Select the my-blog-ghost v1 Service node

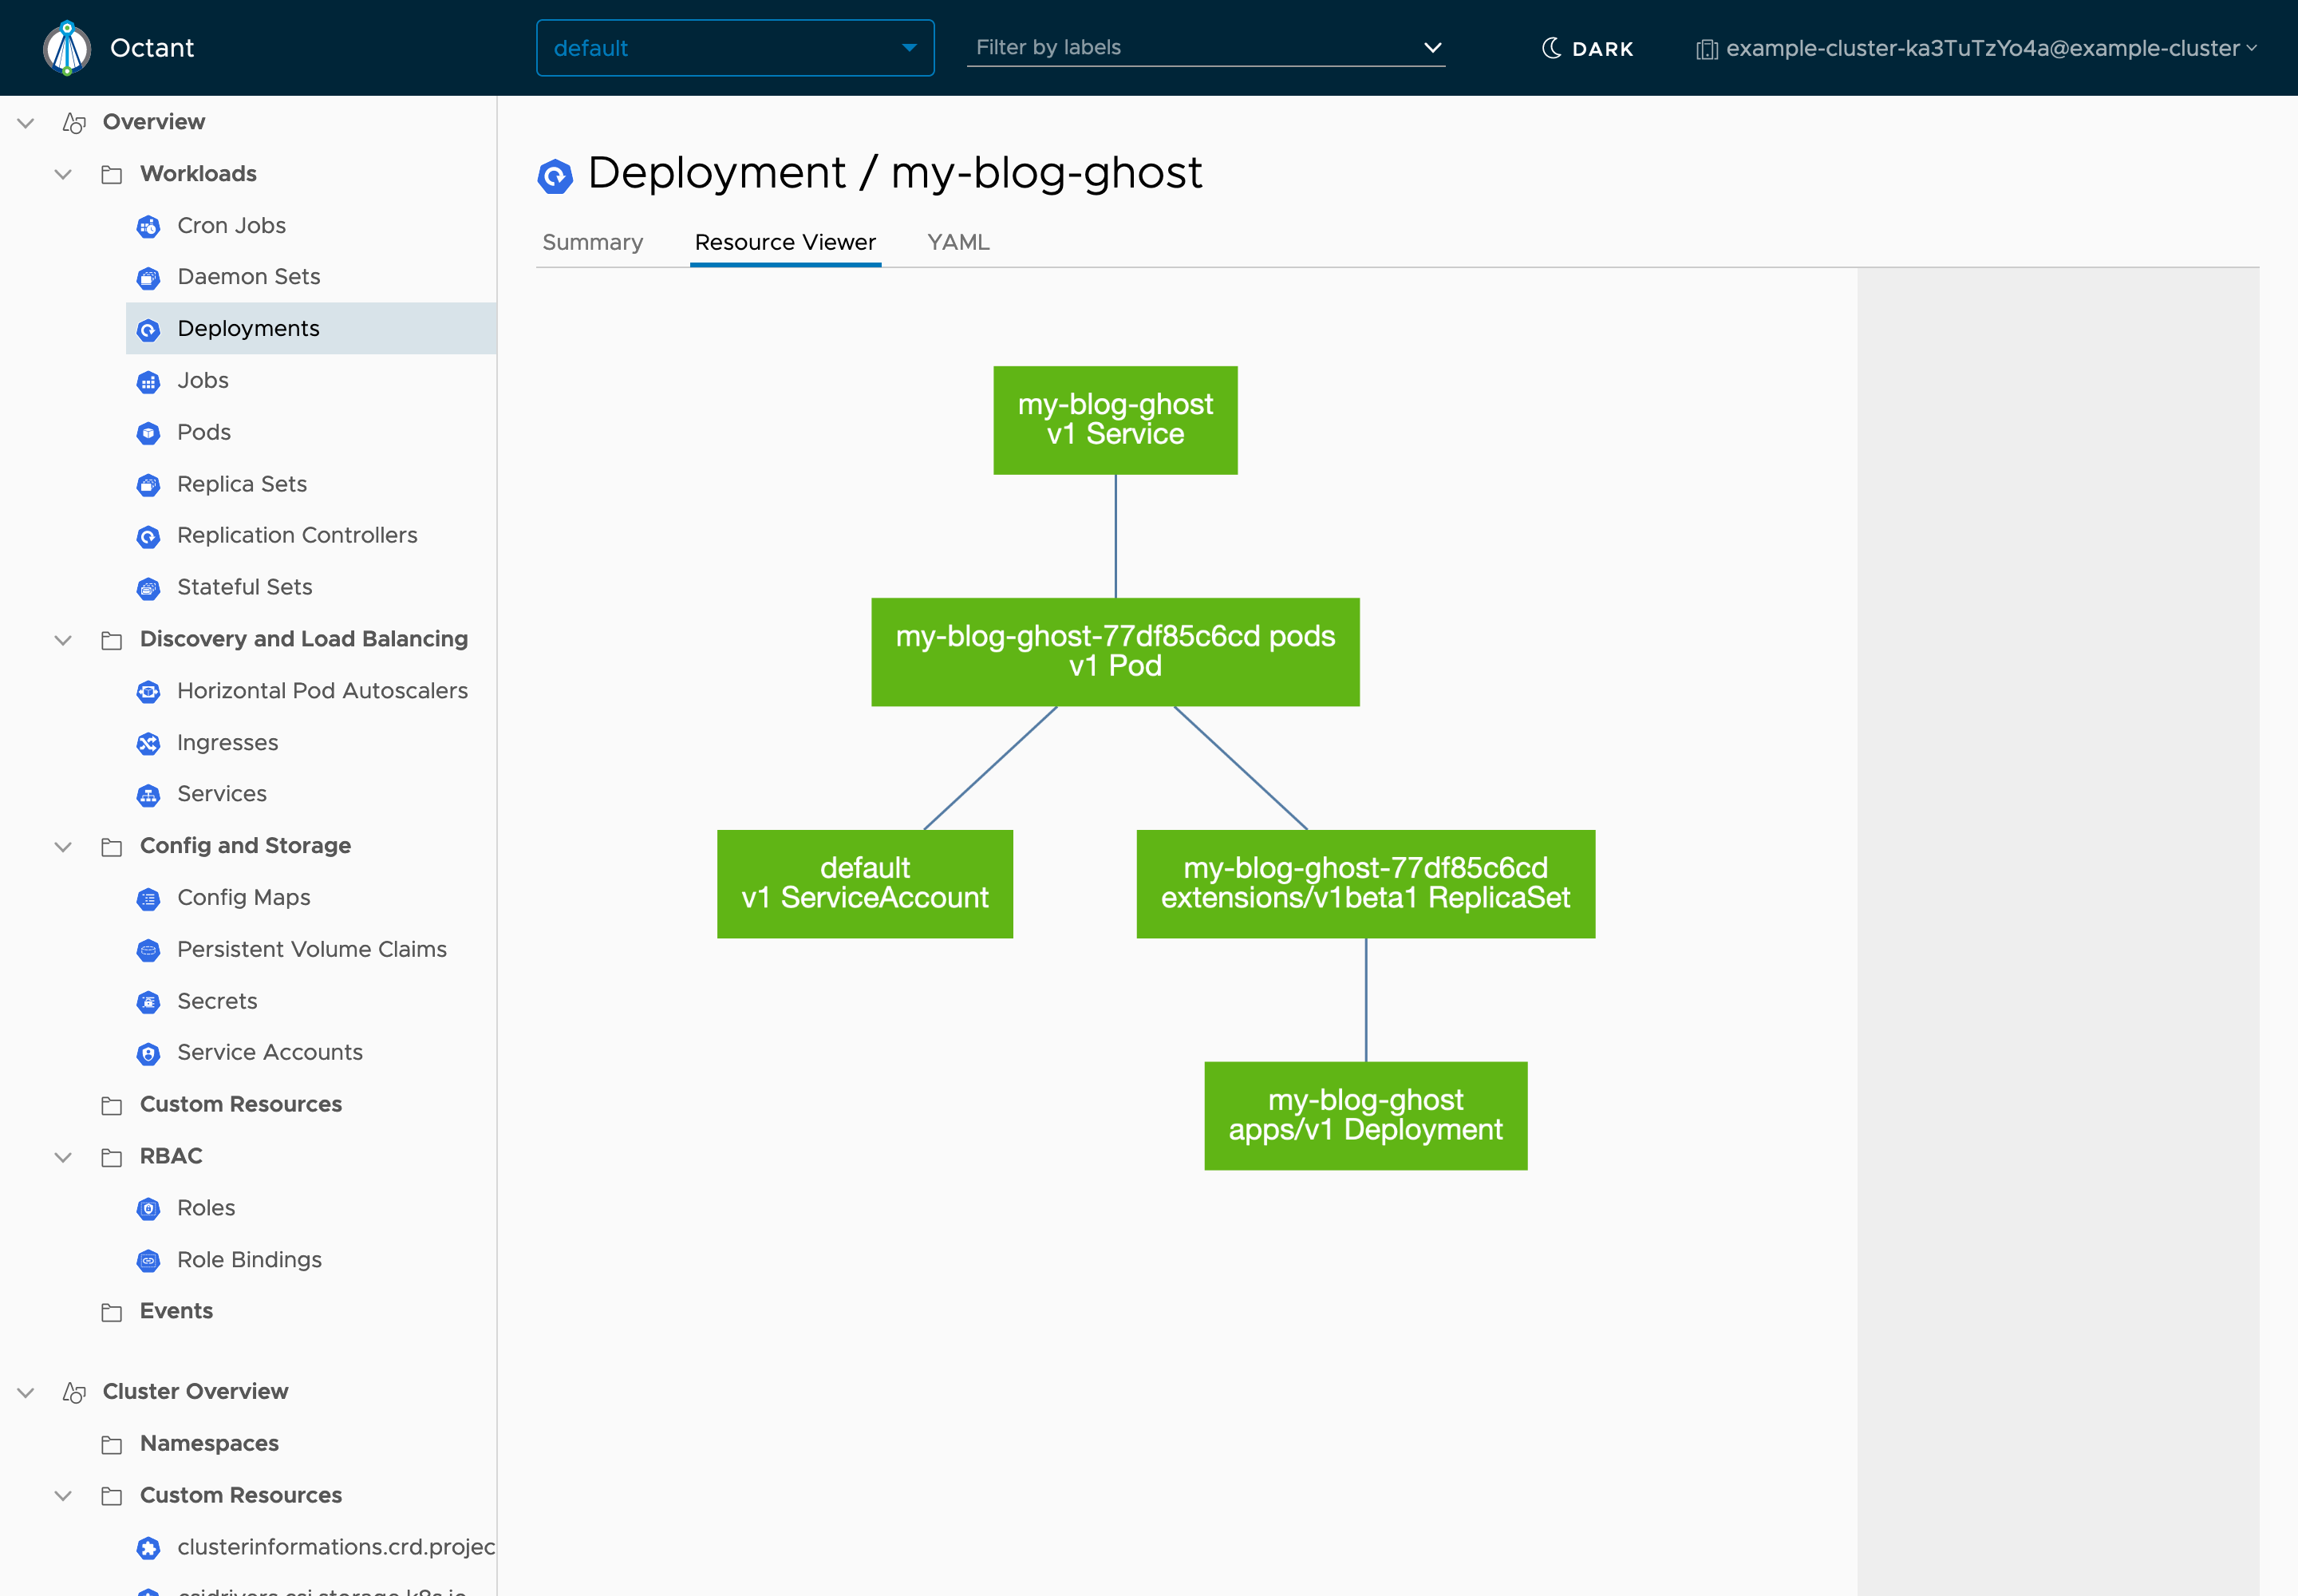click(1115, 420)
